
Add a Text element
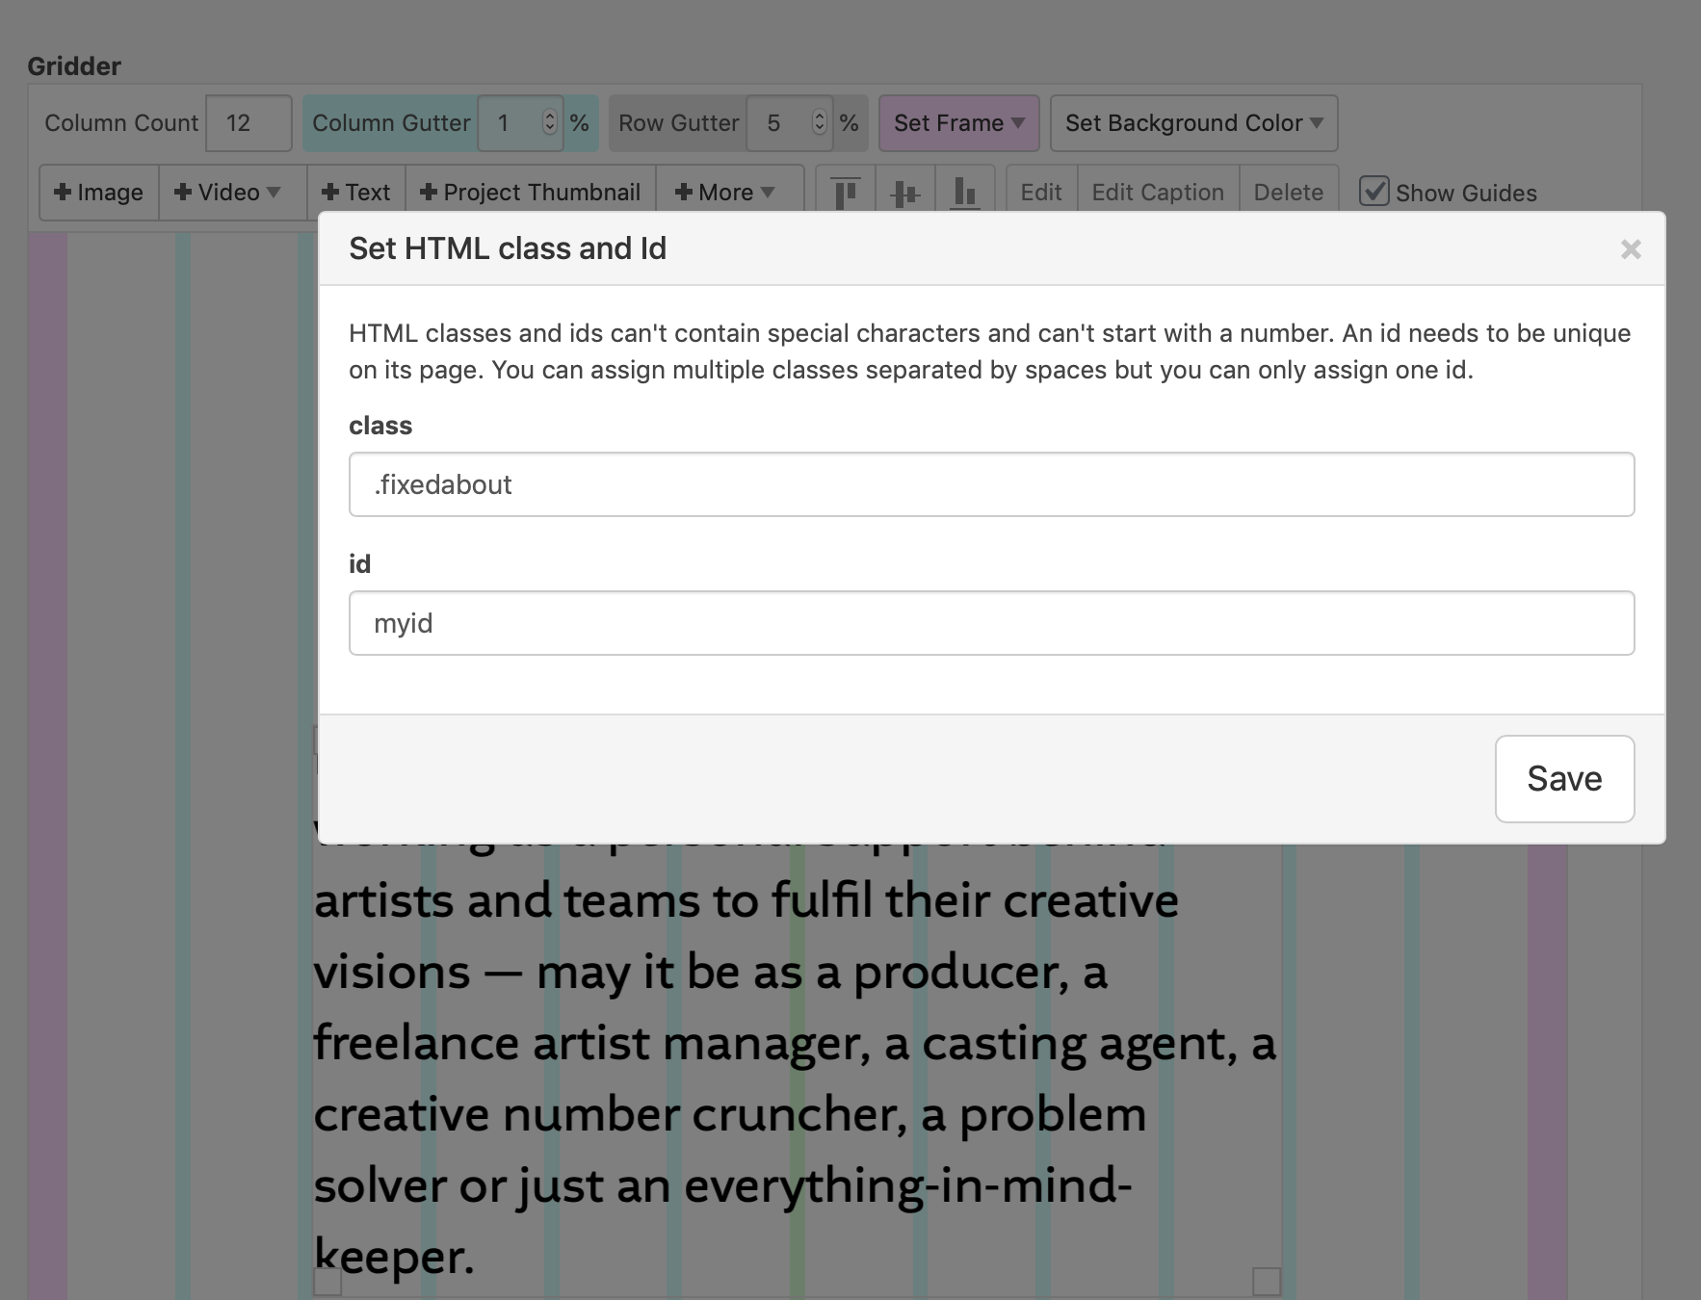click(x=356, y=193)
